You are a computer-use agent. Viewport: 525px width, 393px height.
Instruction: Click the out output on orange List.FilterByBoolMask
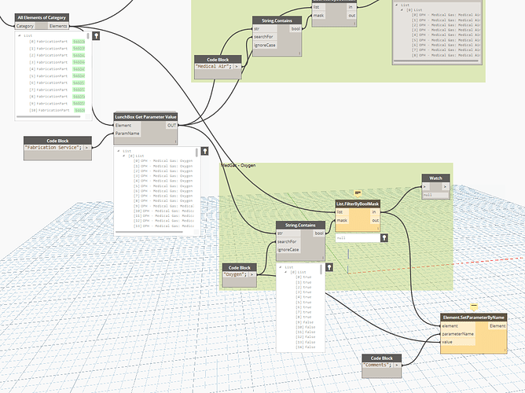375,220
